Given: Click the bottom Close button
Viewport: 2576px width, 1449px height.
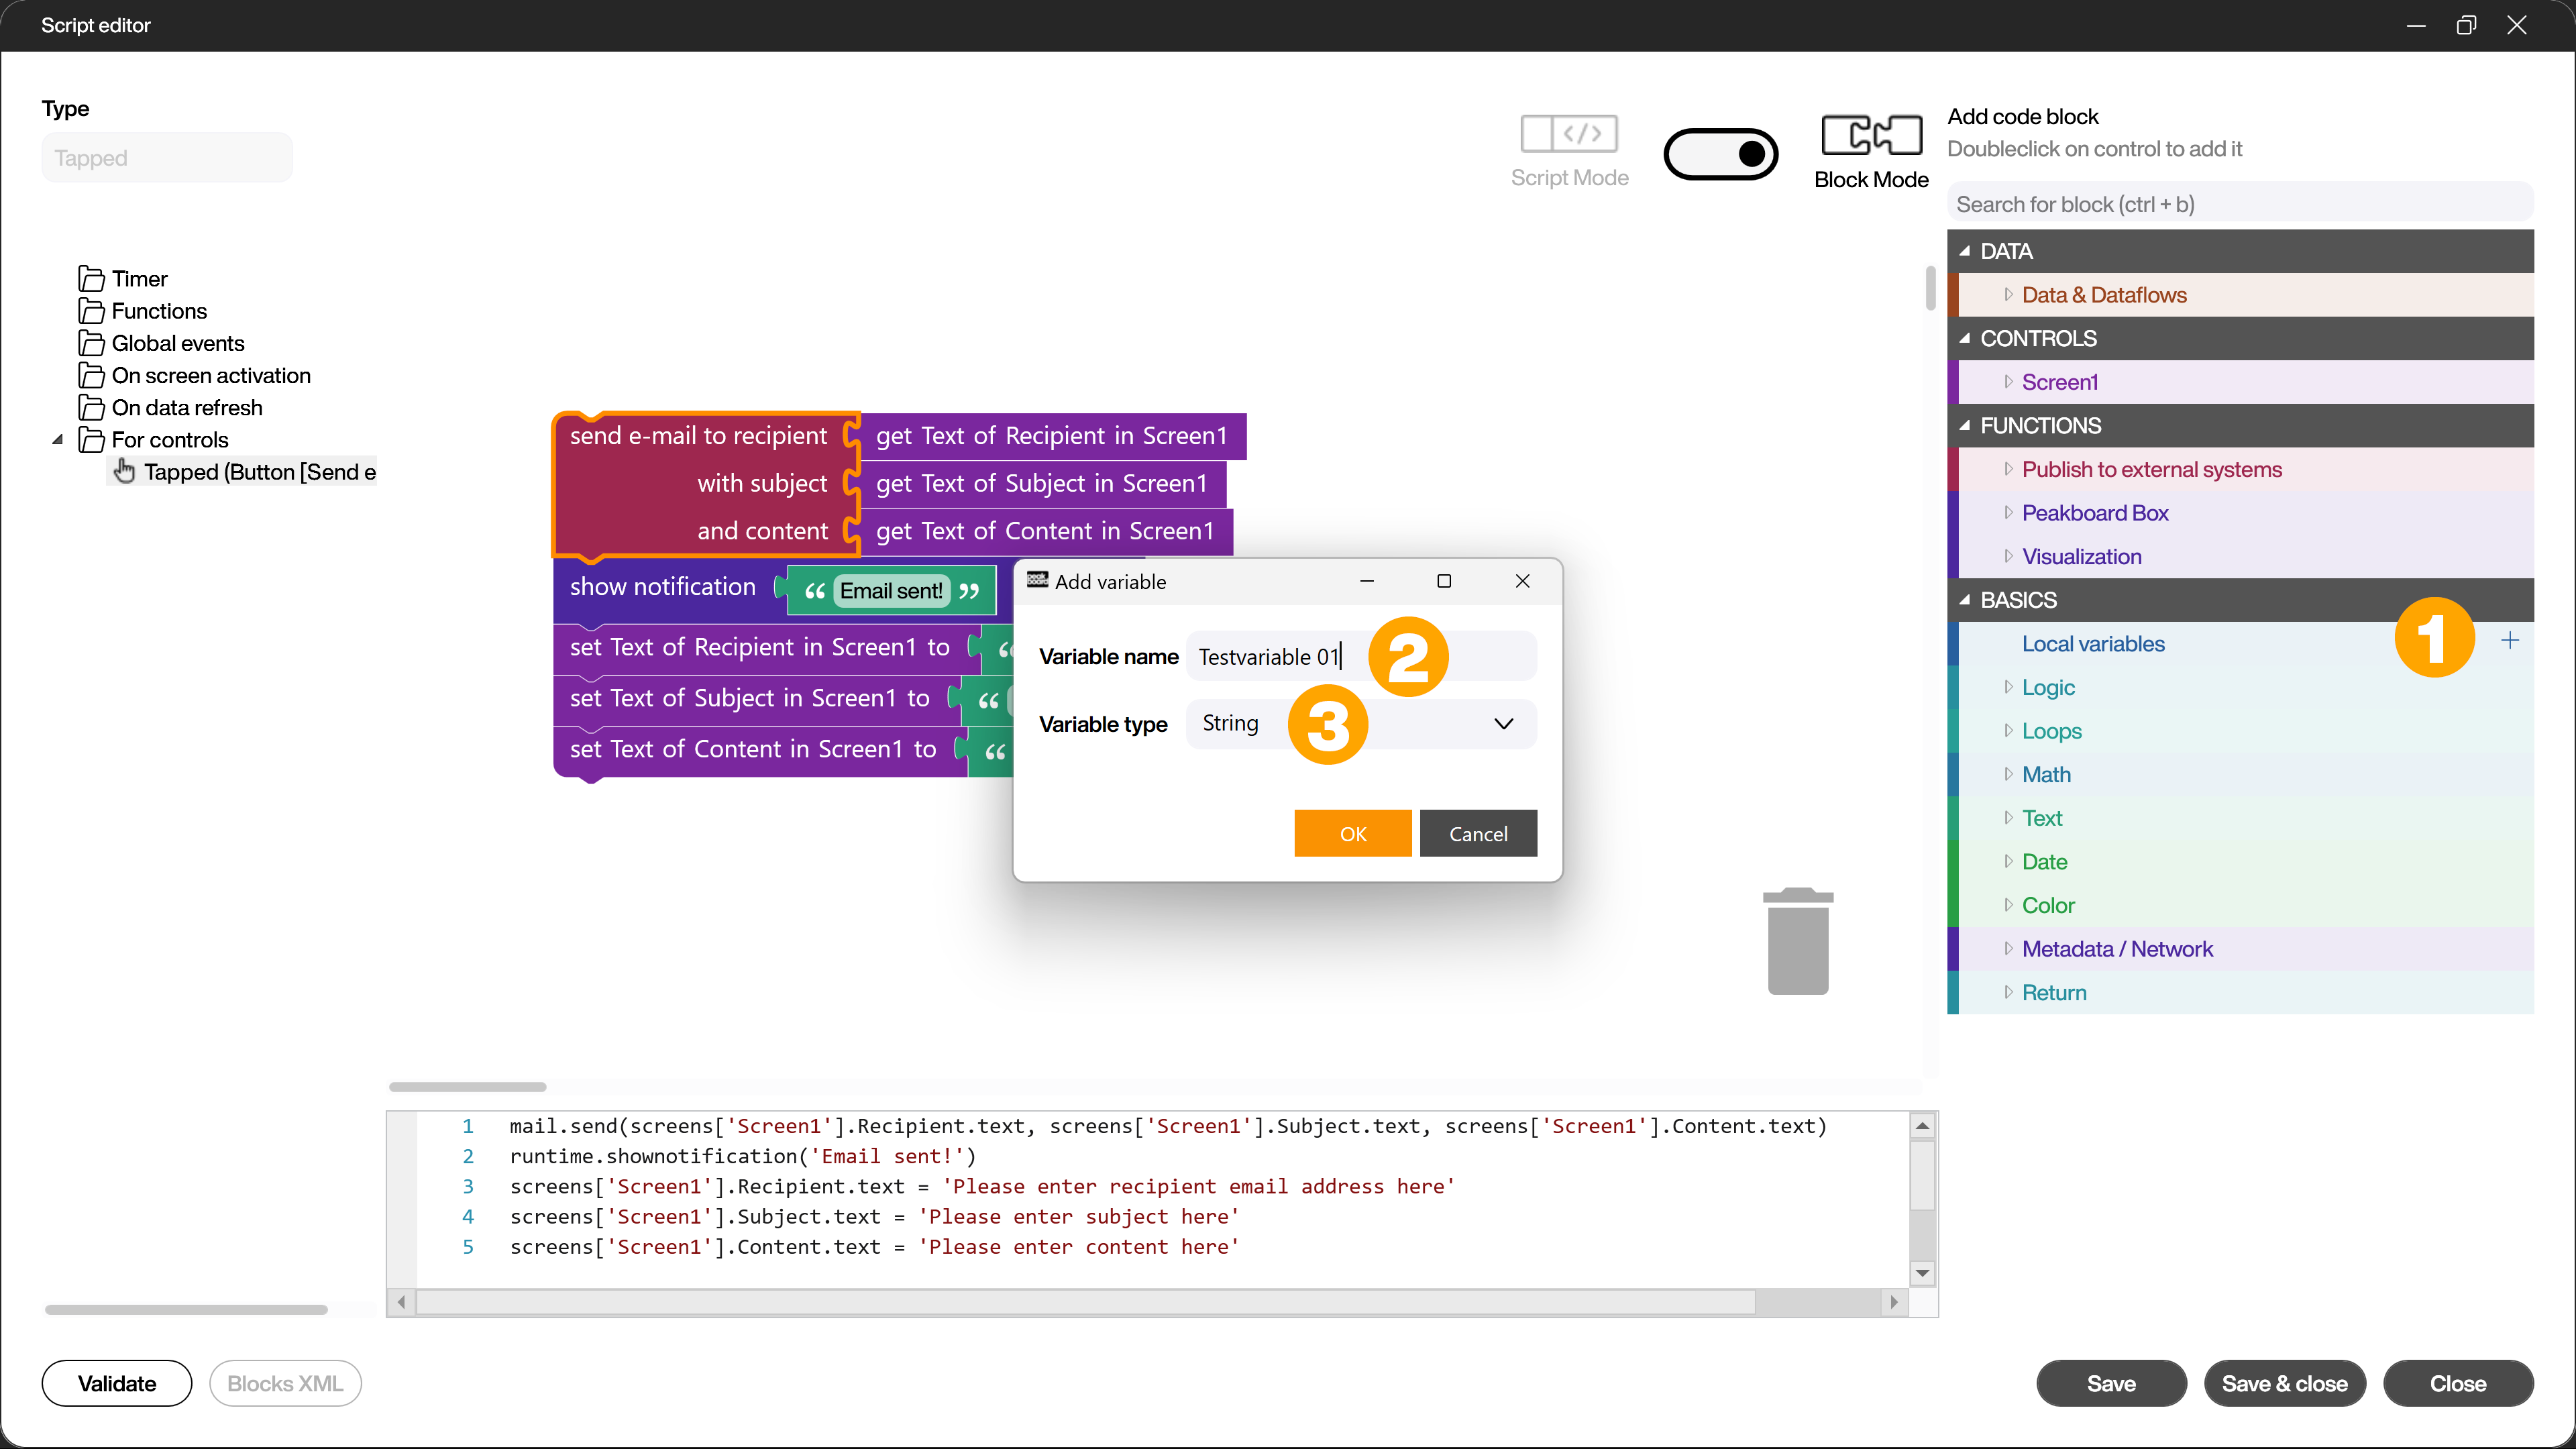Looking at the screenshot, I should pos(2458,1383).
